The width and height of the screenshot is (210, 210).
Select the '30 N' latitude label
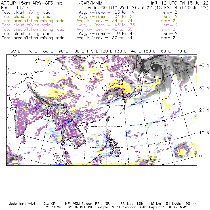(x=204, y=88)
